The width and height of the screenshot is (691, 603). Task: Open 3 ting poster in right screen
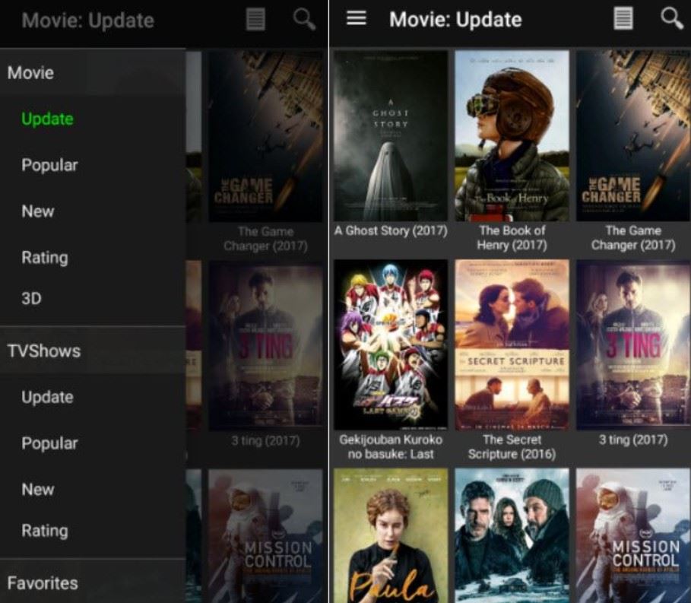tap(633, 344)
